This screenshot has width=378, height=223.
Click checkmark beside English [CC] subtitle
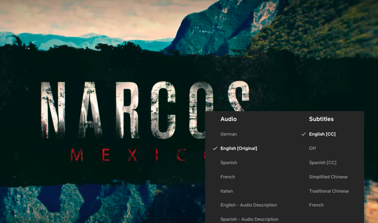tap(304, 134)
